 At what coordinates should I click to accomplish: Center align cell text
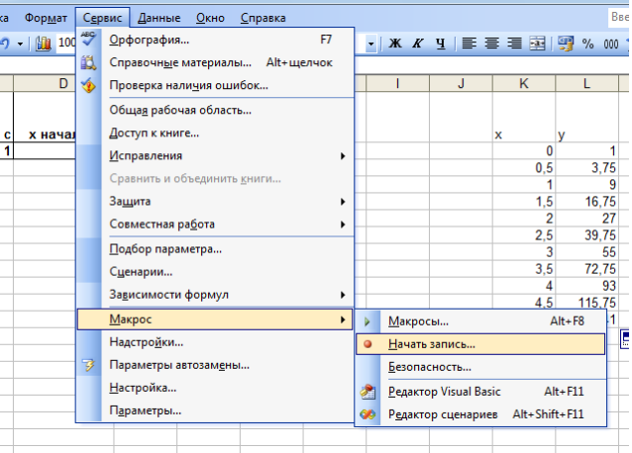coord(491,44)
